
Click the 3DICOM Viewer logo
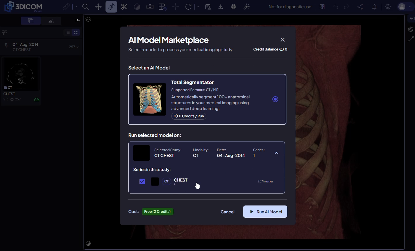[x=23, y=7]
